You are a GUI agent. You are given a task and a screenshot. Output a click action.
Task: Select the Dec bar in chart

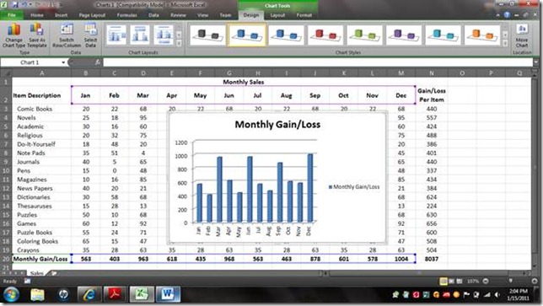point(310,188)
